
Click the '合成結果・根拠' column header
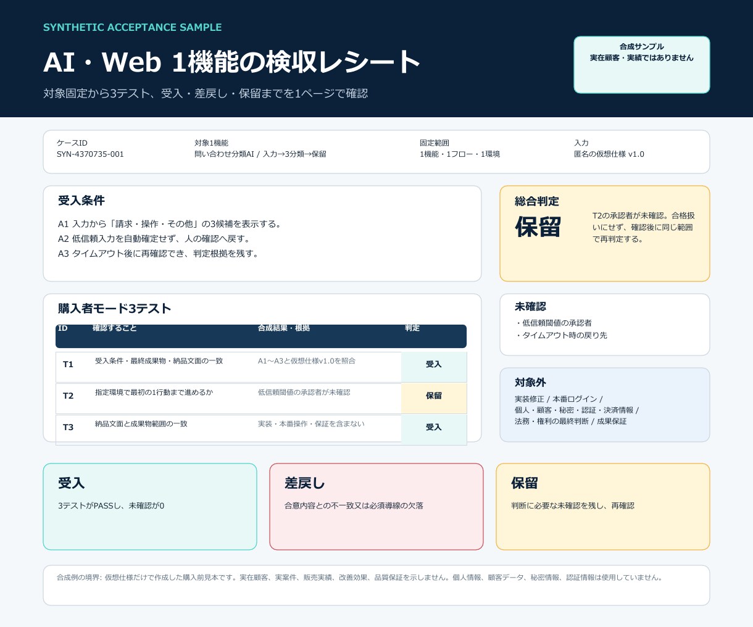pyautogui.click(x=284, y=328)
